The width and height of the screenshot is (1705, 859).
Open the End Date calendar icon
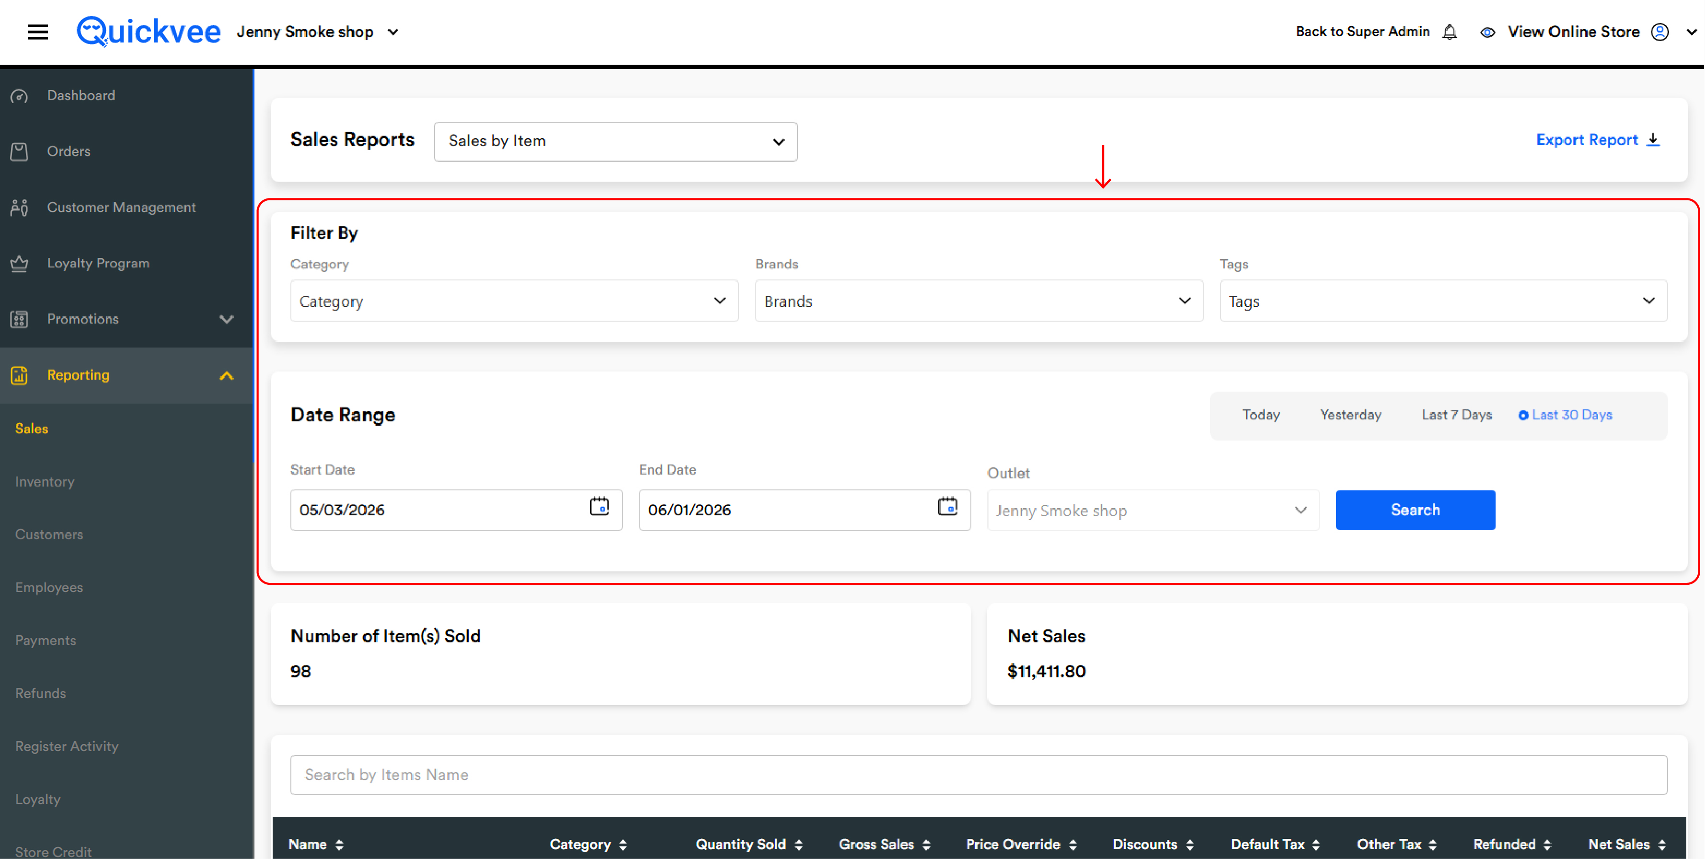tap(947, 507)
